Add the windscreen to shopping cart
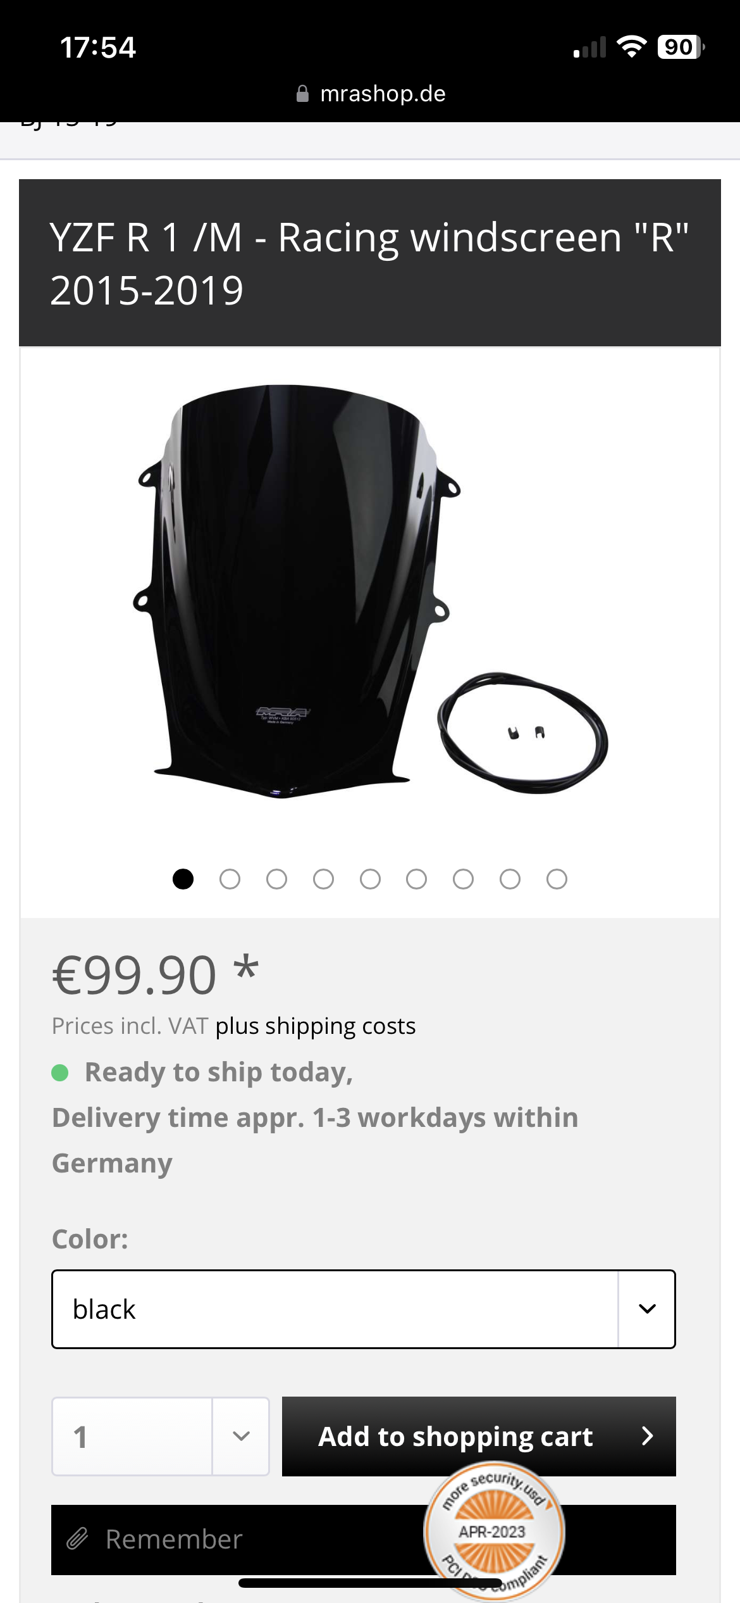Screen dimensions: 740x1603 (479, 1436)
